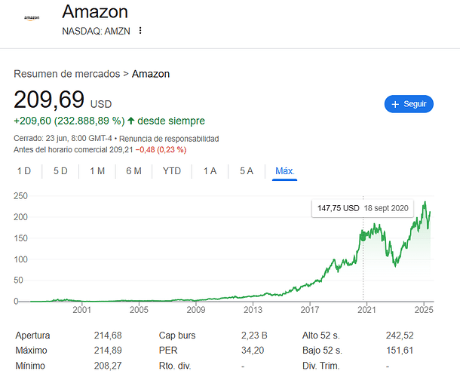Click the Seguir follow button
460x377 pixels.
(409, 104)
